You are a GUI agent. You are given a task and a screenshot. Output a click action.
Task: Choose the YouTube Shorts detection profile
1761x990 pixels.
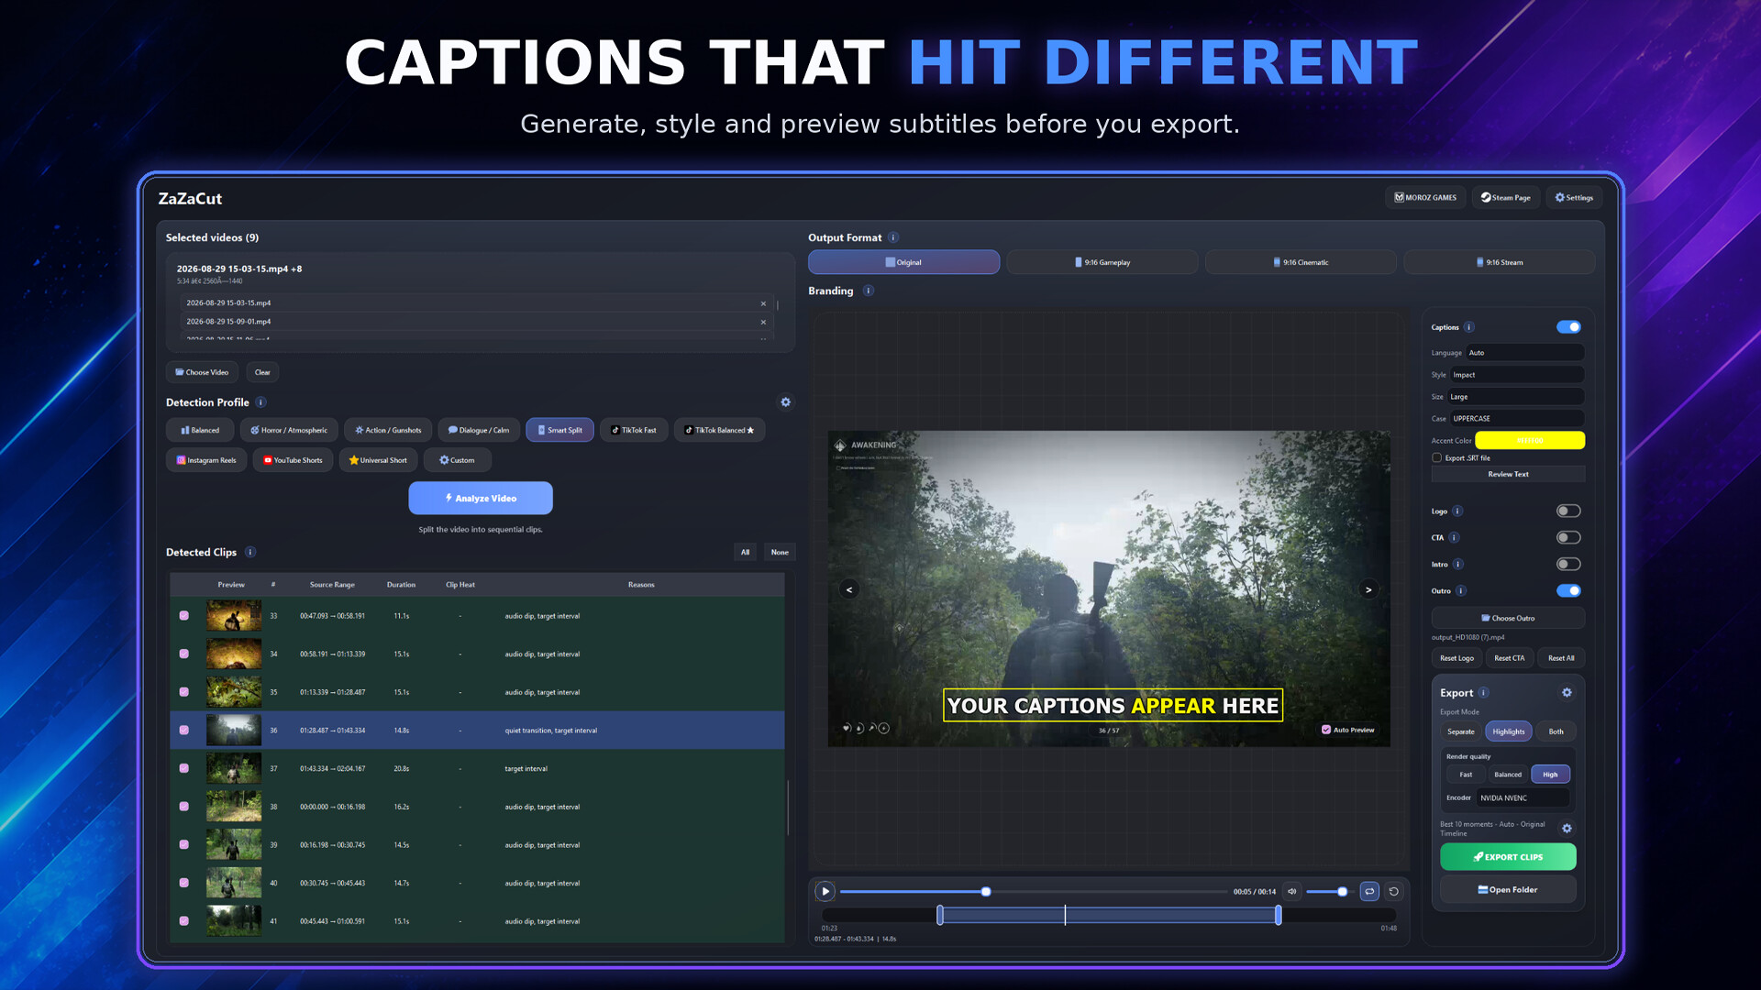[293, 460]
